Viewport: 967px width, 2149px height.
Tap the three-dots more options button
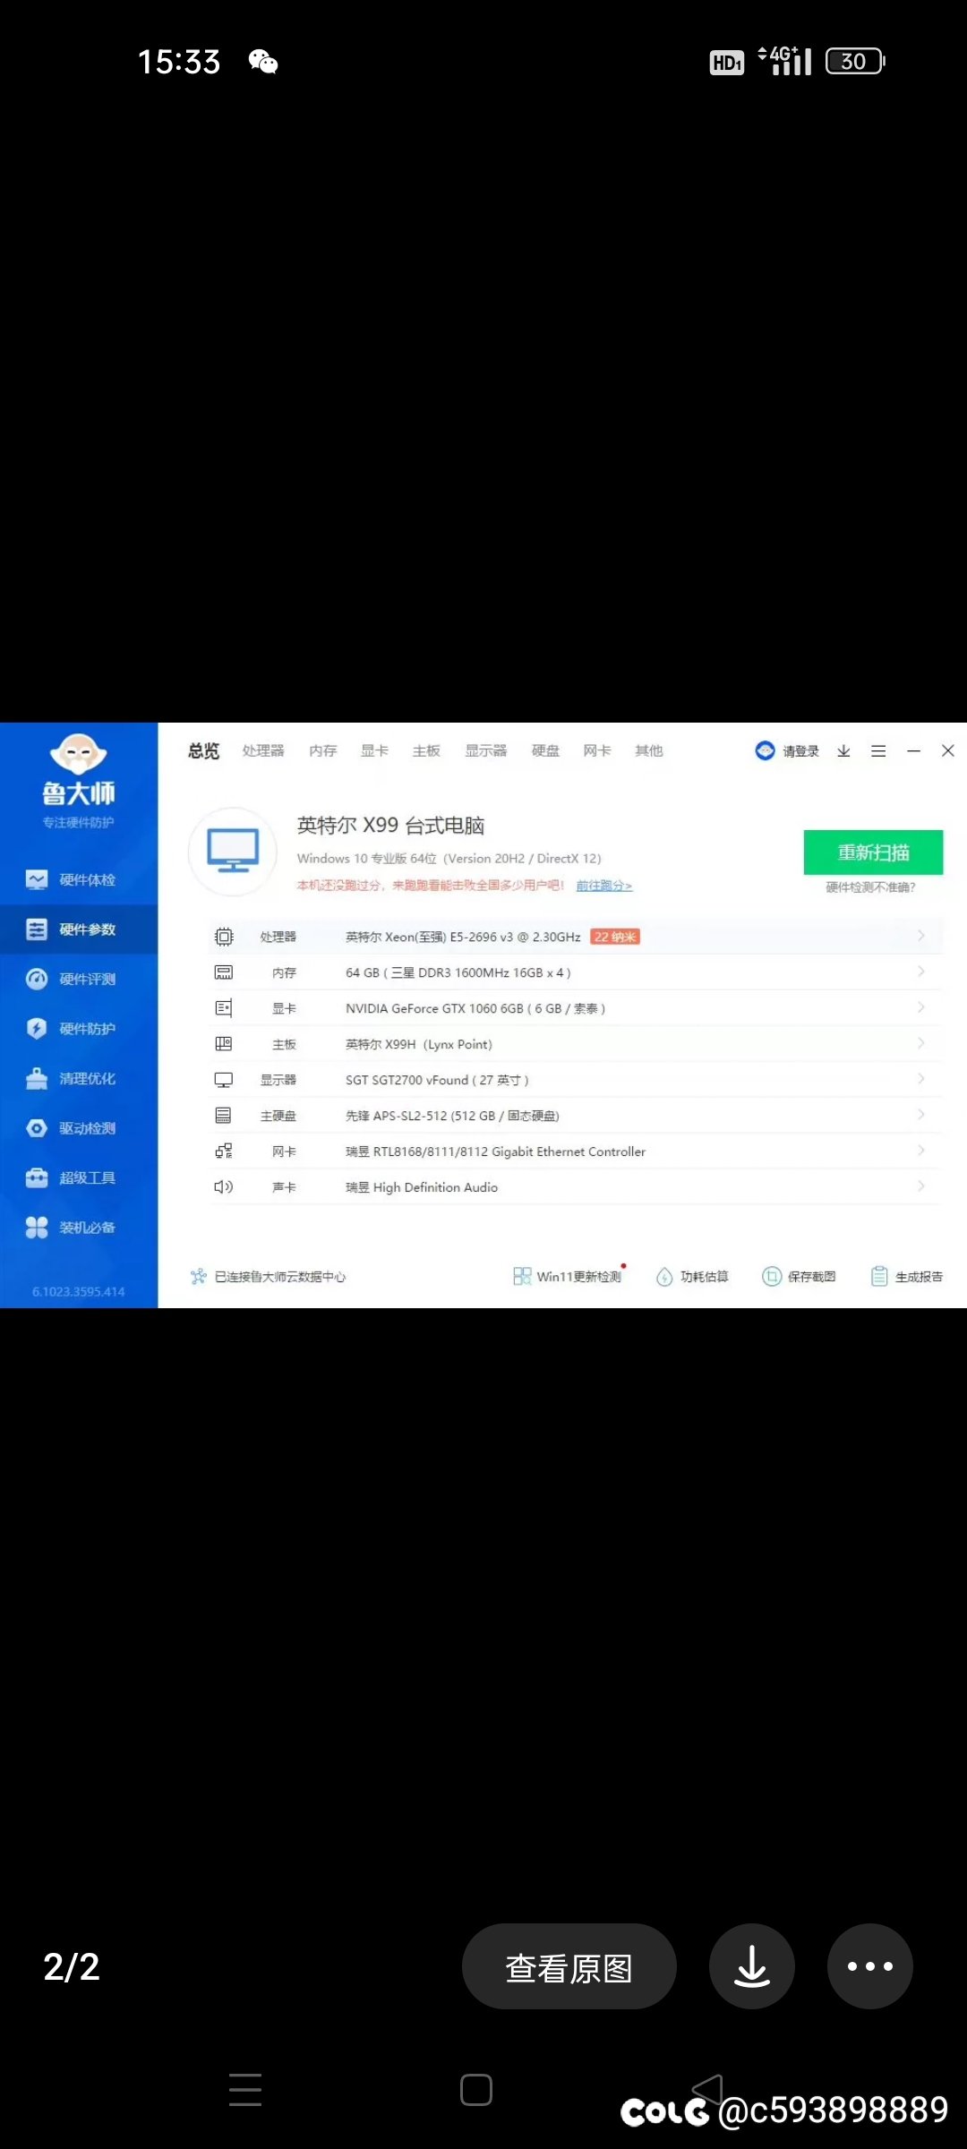870,1966
